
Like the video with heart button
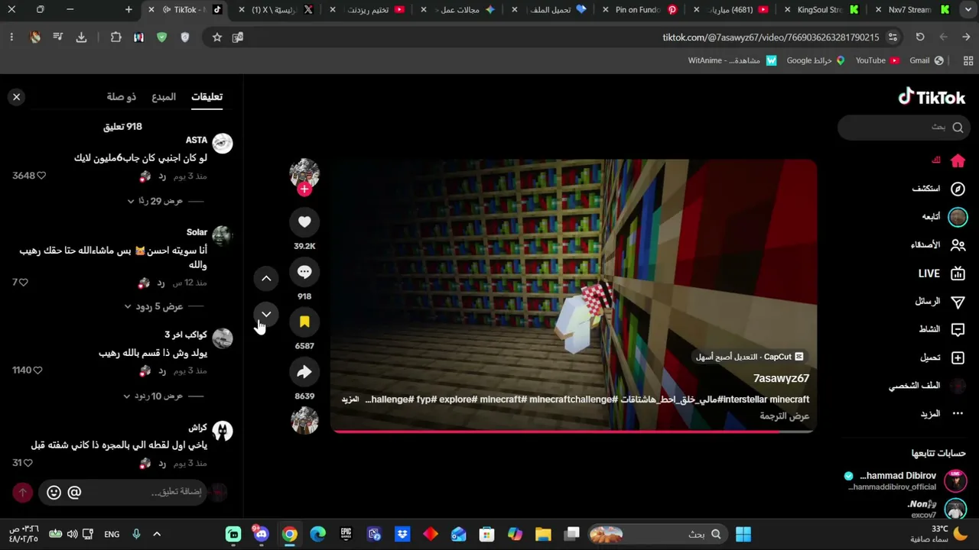coord(304,222)
